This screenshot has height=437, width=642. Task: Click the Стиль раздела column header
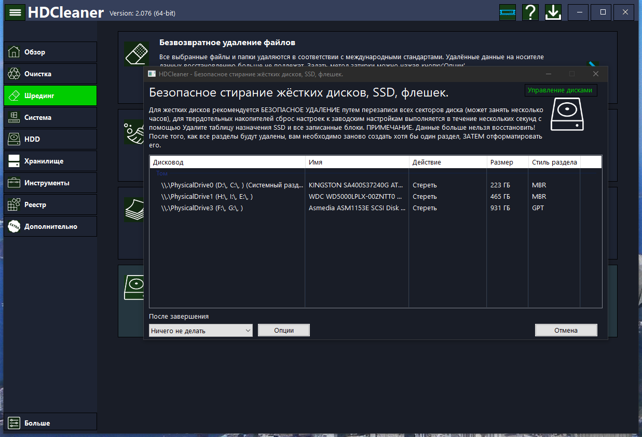pyautogui.click(x=554, y=162)
